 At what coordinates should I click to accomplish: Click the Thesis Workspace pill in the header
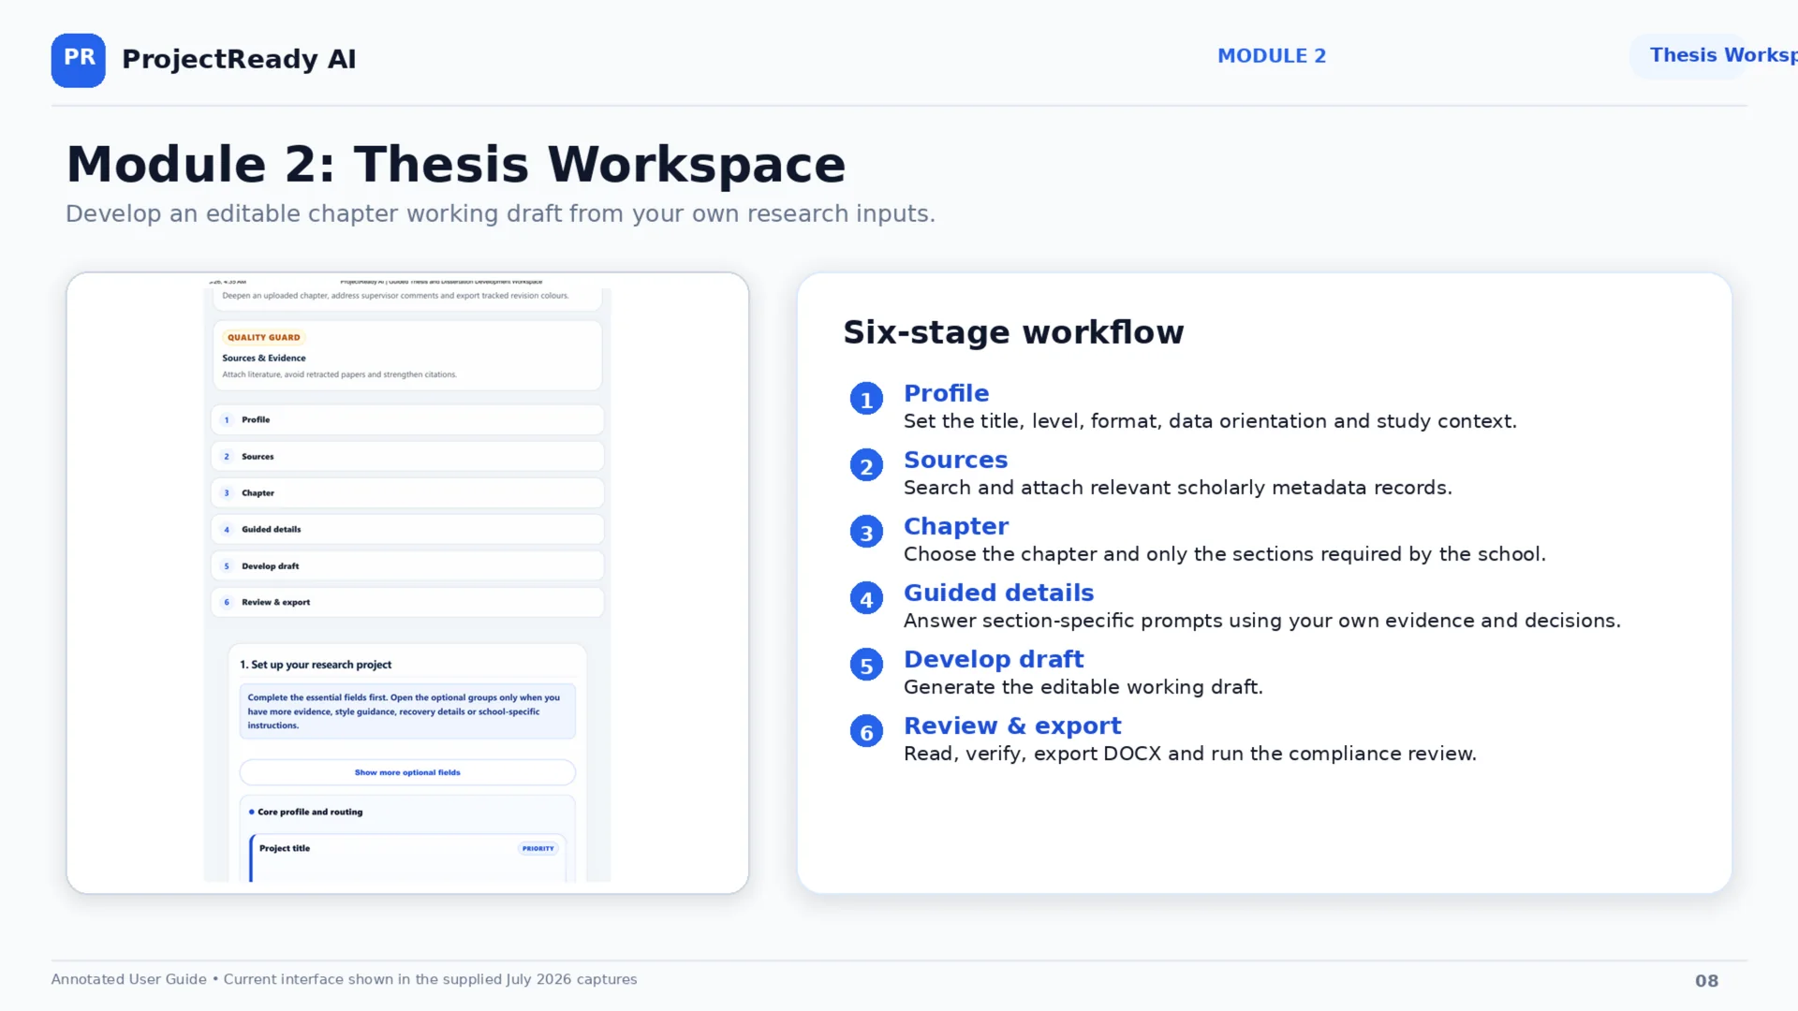1714,55
